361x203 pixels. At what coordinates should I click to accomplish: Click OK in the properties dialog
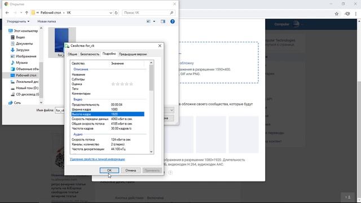109,170
